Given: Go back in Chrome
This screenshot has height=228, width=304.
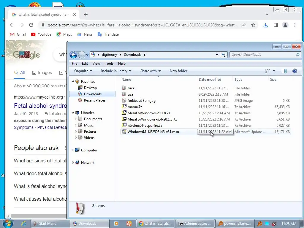Looking at the screenshot, I should [12, 25].
